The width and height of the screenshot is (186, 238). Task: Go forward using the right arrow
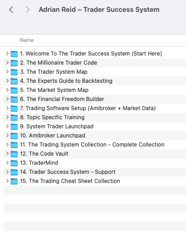pyautogui.click(x=28, y=10)
